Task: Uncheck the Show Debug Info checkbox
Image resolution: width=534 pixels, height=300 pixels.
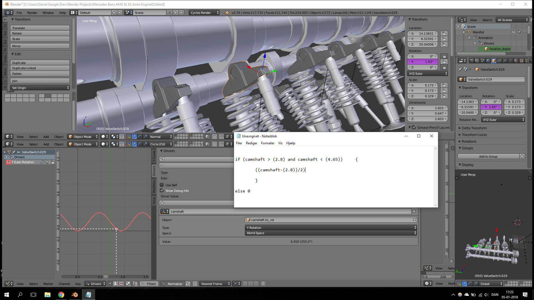Action: click(x=162, y=190)
